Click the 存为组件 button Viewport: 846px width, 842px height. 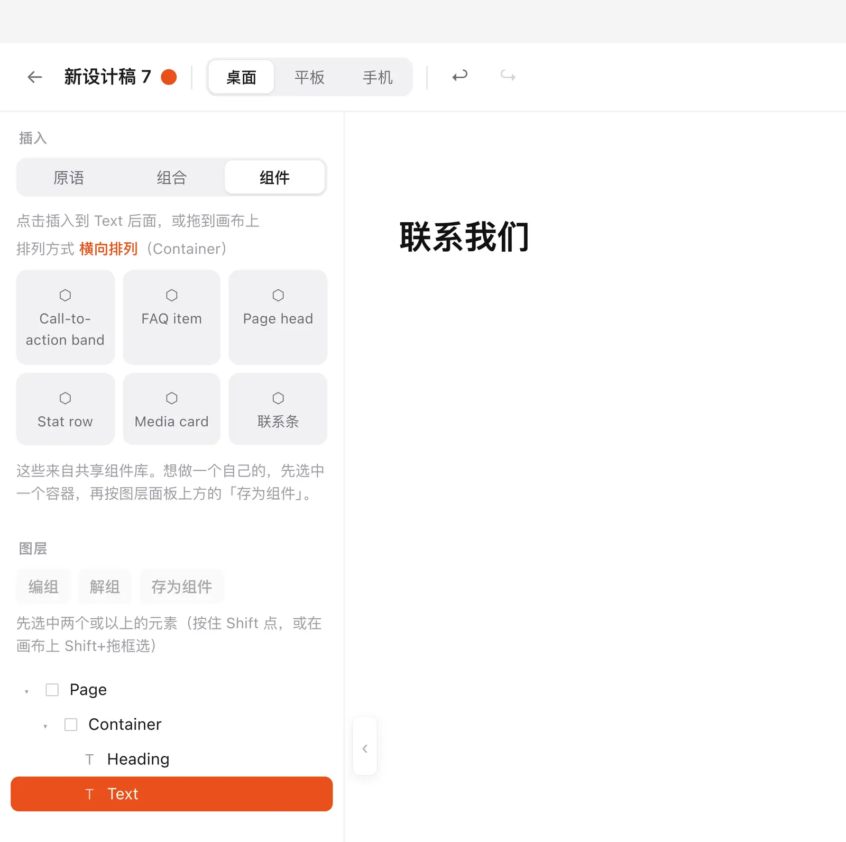coord(181,587)
